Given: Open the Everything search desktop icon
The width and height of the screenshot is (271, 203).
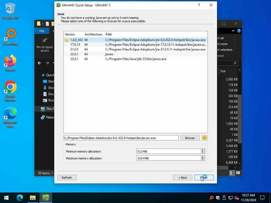Looking at the screenshot, I should 10,37.
